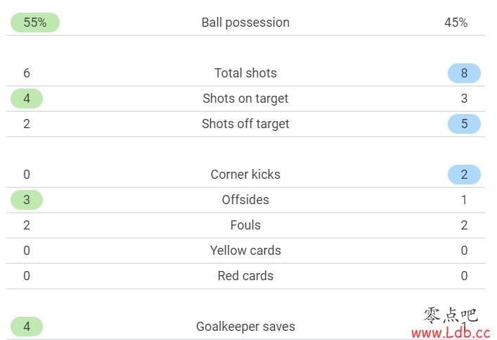Click the green 4 goalkeeper saves badge
The image size is (497, 340).
pos(27,327)
